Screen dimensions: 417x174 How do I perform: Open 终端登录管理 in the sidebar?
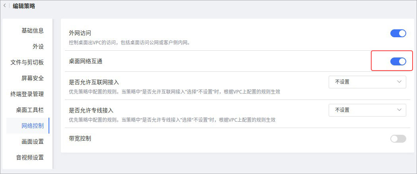[27, 94]
